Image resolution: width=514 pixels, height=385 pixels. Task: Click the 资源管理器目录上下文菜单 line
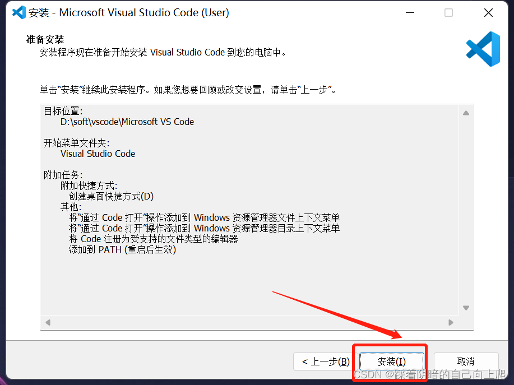(204, 228)
